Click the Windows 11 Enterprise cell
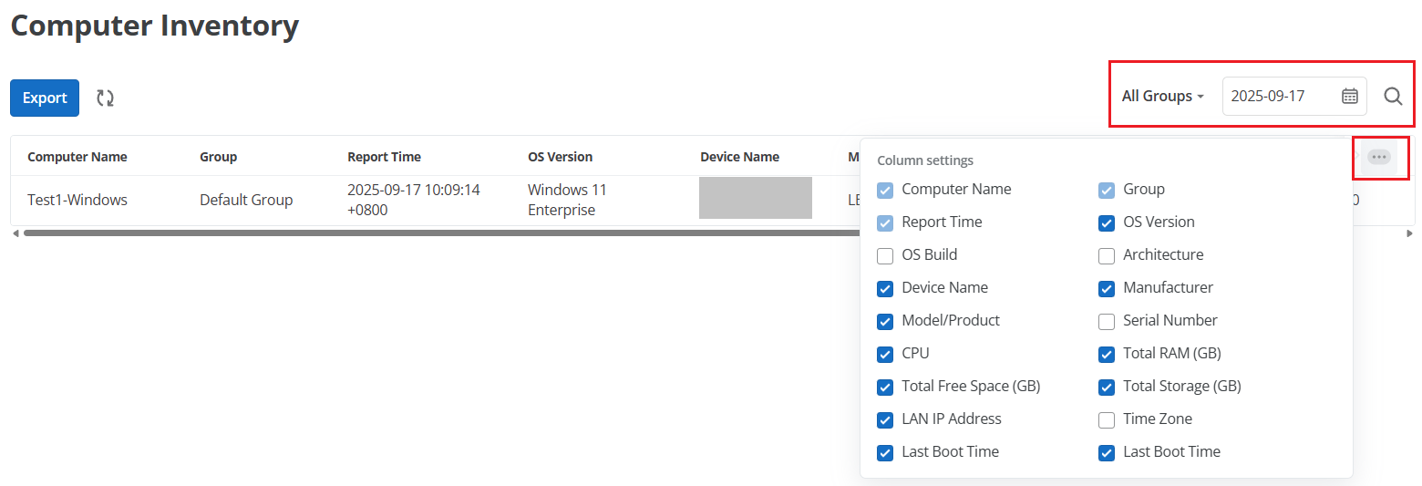1422x486 pixels. tap(568, 200)
